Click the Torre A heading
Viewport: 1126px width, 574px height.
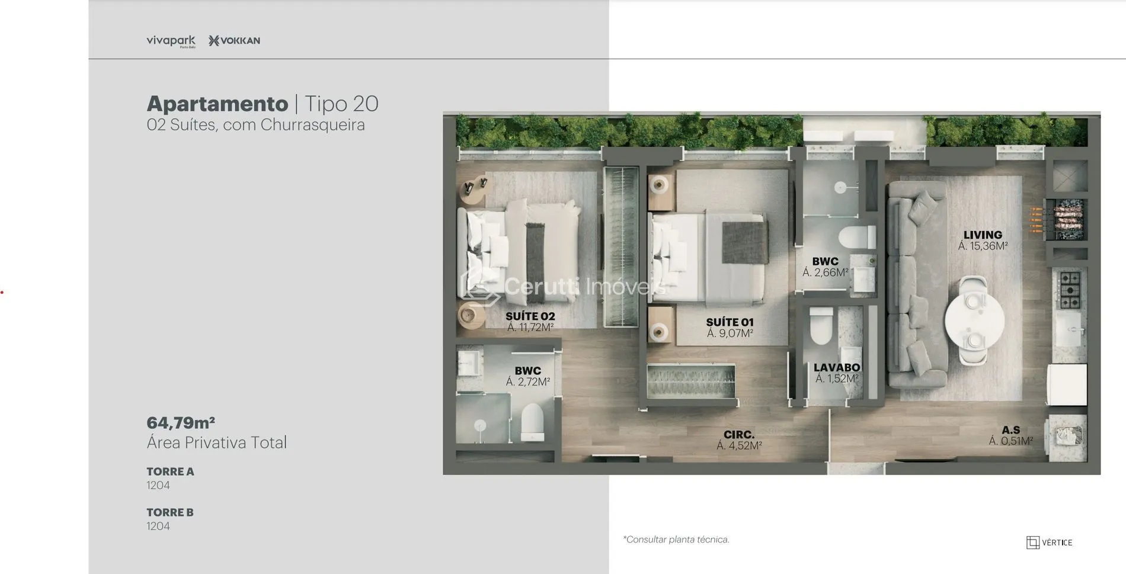(170, 472)
